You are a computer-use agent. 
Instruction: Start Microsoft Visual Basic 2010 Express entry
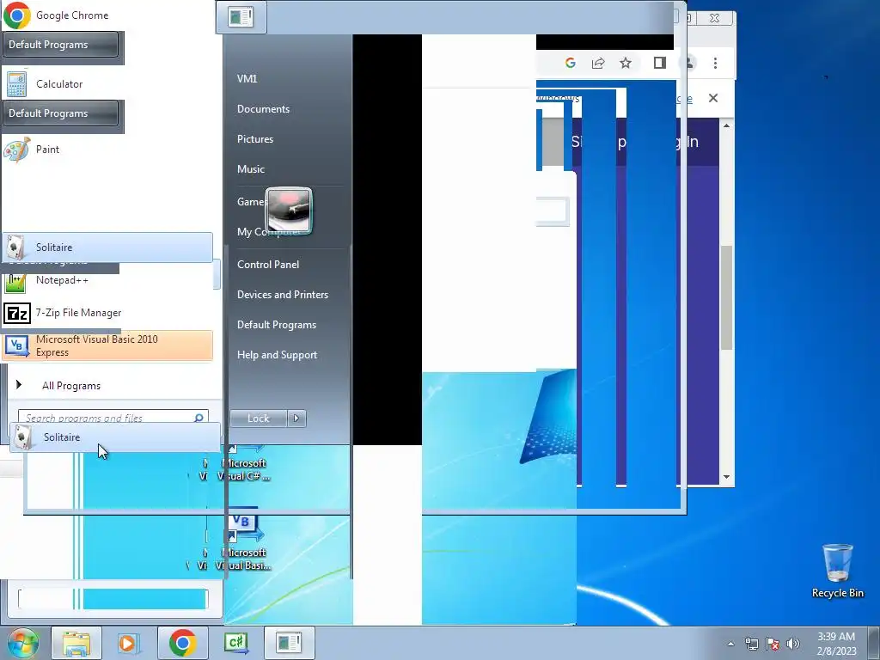(107, 345)
